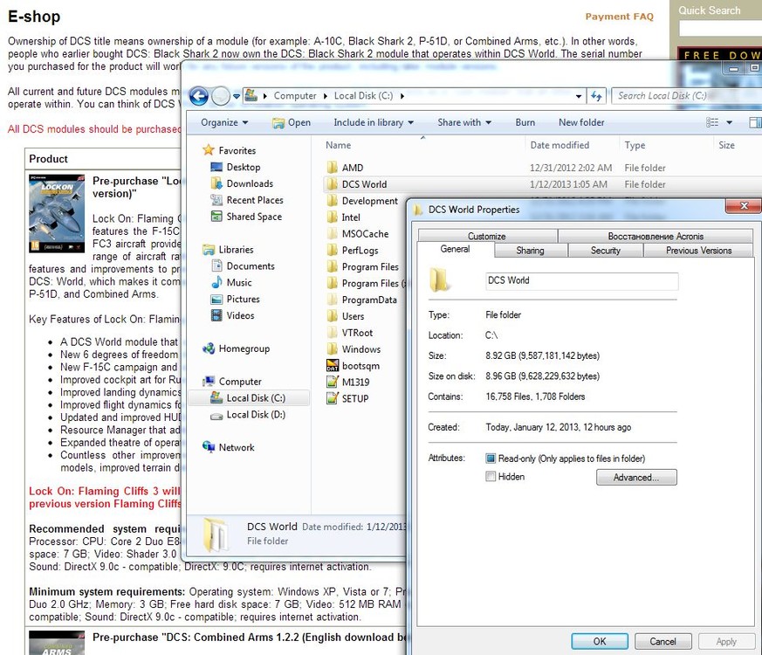Select the VTRoot folder
762x655 pixels.
[x=350, y=333]
